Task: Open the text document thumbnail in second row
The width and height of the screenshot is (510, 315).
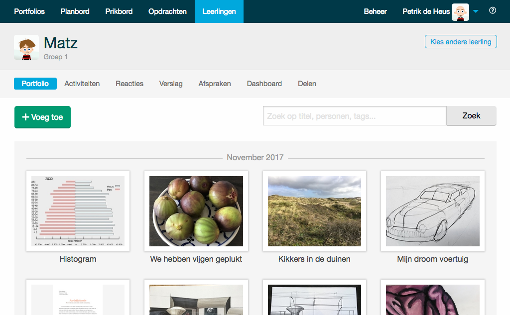Action: click(78, 298)
